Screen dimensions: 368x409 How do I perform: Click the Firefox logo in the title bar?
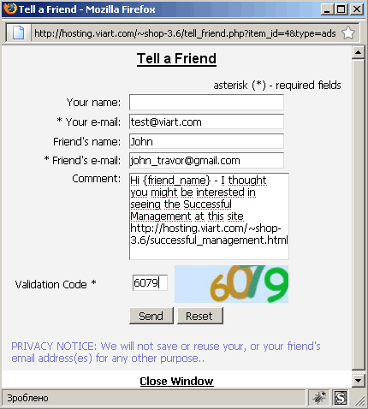point(10,9)
